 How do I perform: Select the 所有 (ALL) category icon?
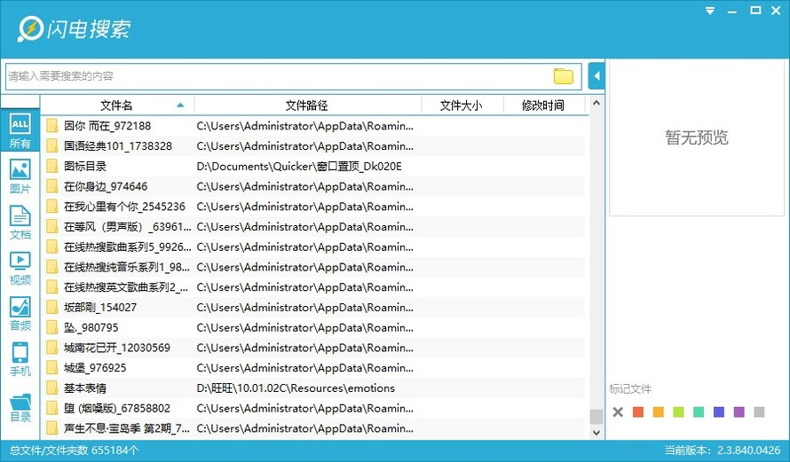tap(20, 130)
